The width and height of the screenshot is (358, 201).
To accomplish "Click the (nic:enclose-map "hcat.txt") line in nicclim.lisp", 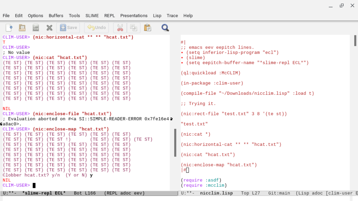I will pos(219,165).
